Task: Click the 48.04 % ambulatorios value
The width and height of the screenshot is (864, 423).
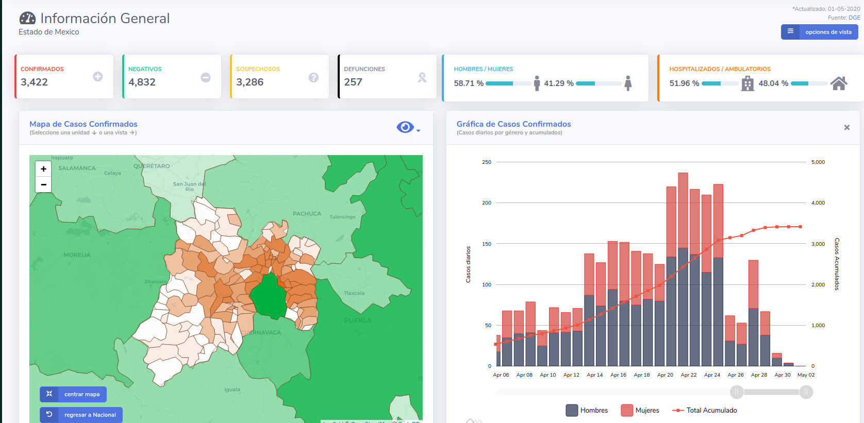Action: [773, 83]
